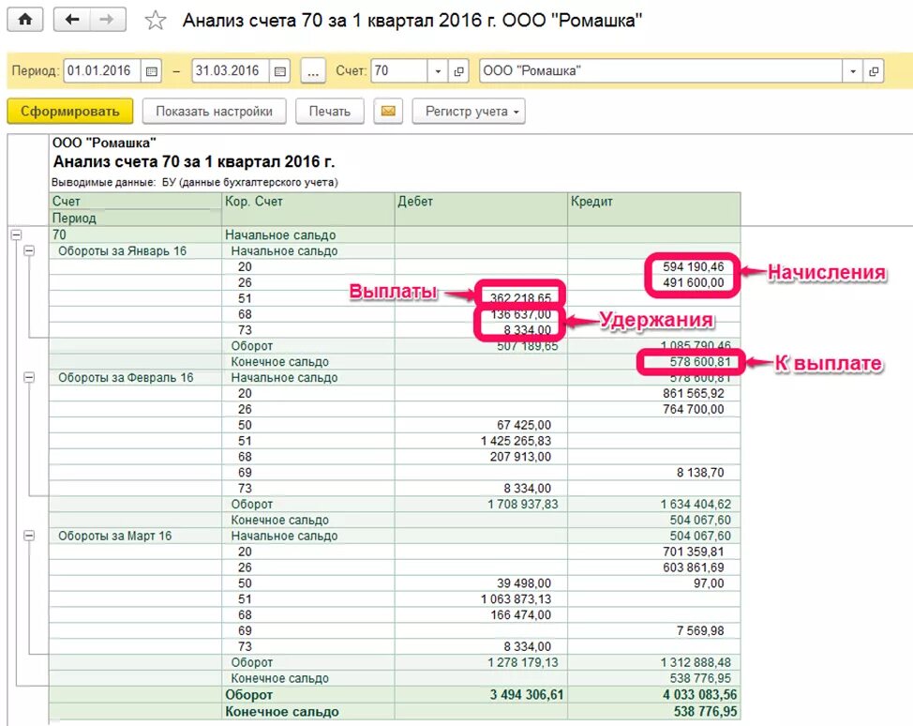Click debit value 136 637,00
The height and width of the screenshot is (726, 913).
pos(520,314)
